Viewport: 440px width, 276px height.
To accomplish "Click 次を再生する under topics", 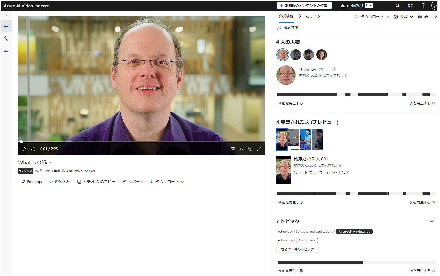I will click(422, 271).
